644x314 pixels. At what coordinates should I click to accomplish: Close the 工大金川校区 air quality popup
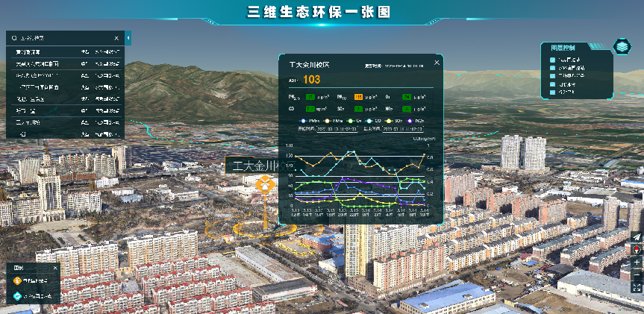click(437, 63)
